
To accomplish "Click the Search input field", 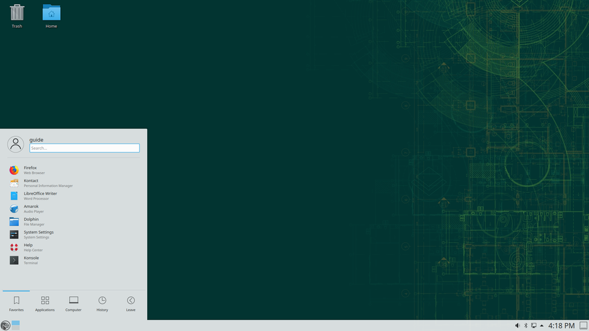I will 84,148.
